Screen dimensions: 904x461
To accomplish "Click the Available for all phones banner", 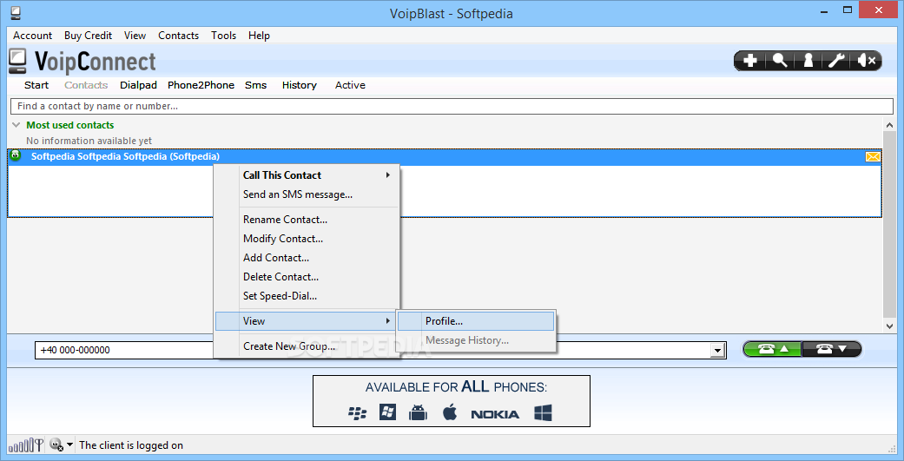I will tap(452, 401).
